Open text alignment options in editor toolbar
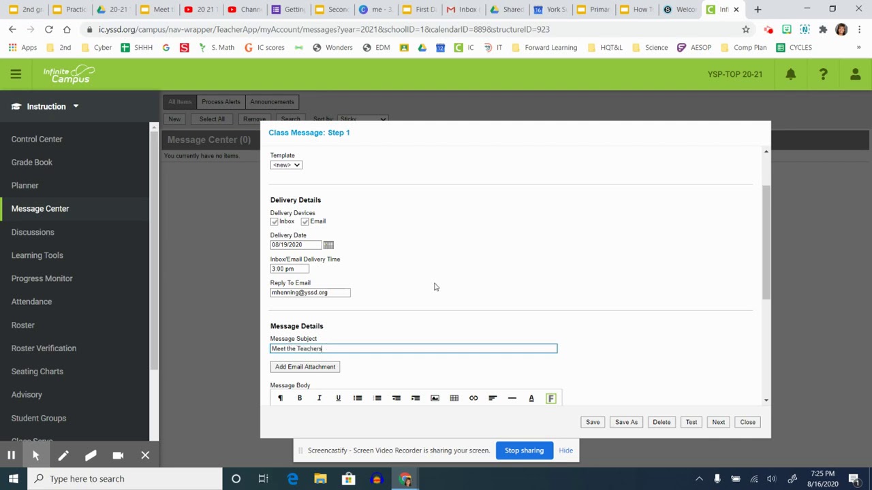Screen dimensions: 872x490 493,398
